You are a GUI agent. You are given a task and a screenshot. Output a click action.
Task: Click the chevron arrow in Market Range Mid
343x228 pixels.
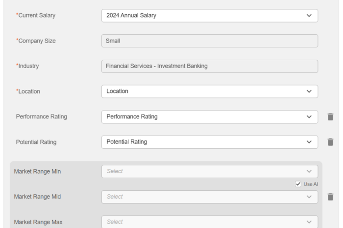click(308, 197)
